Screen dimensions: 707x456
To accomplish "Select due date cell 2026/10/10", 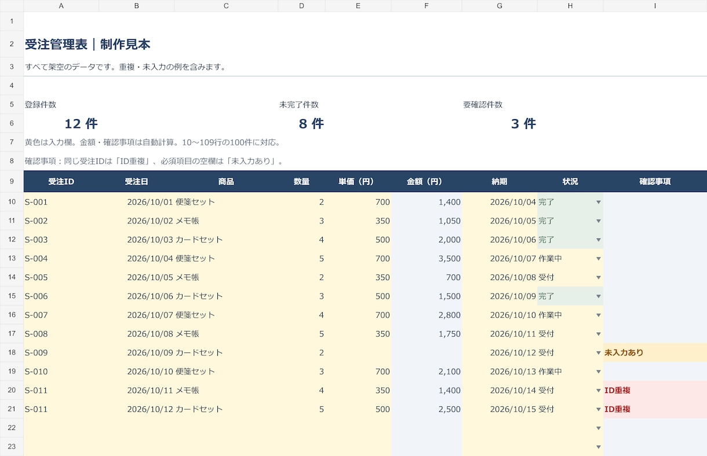I will 500,315.
